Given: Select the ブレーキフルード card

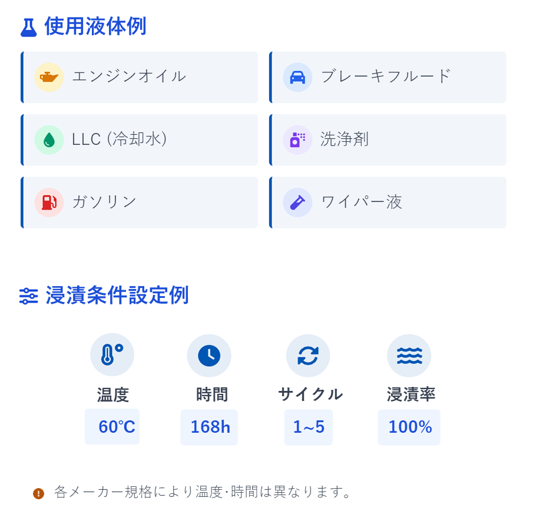Looking at the screenshot, I should coord(388,77).
